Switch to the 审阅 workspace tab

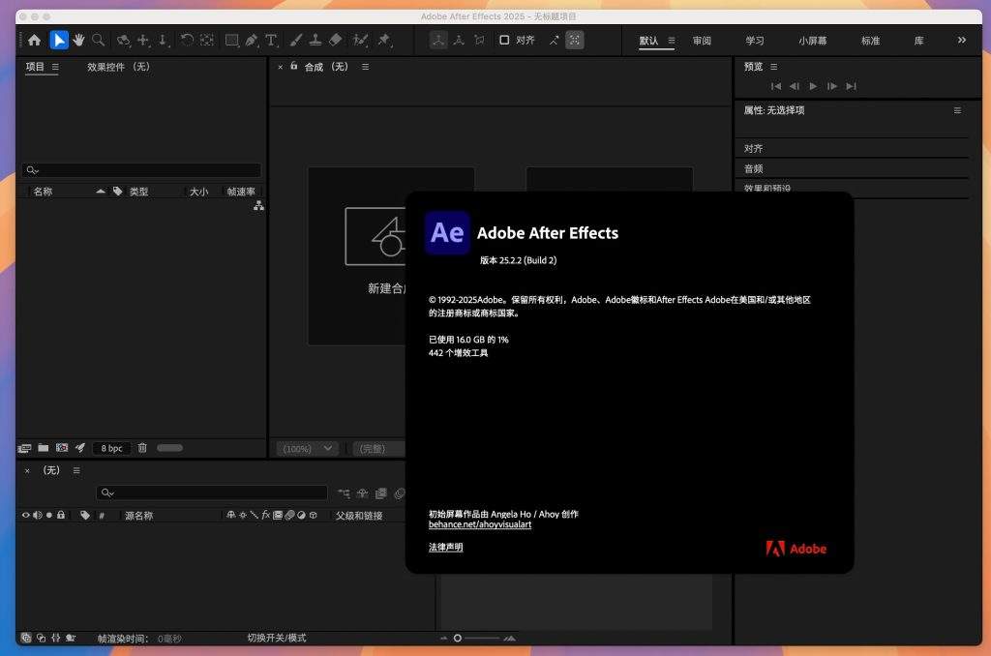pos(702,41)
